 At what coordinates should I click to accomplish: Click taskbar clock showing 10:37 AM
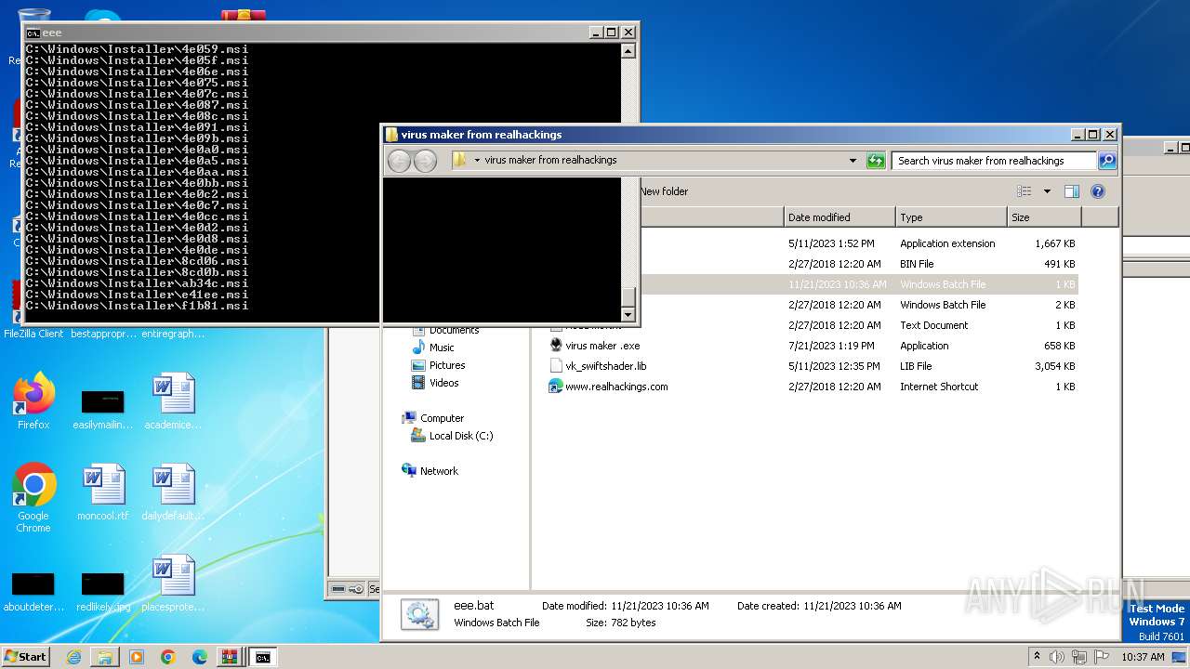[1143, 657]
